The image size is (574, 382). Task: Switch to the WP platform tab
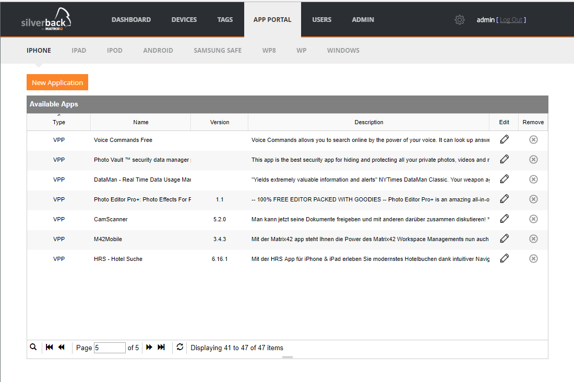[x=301, y=51]
